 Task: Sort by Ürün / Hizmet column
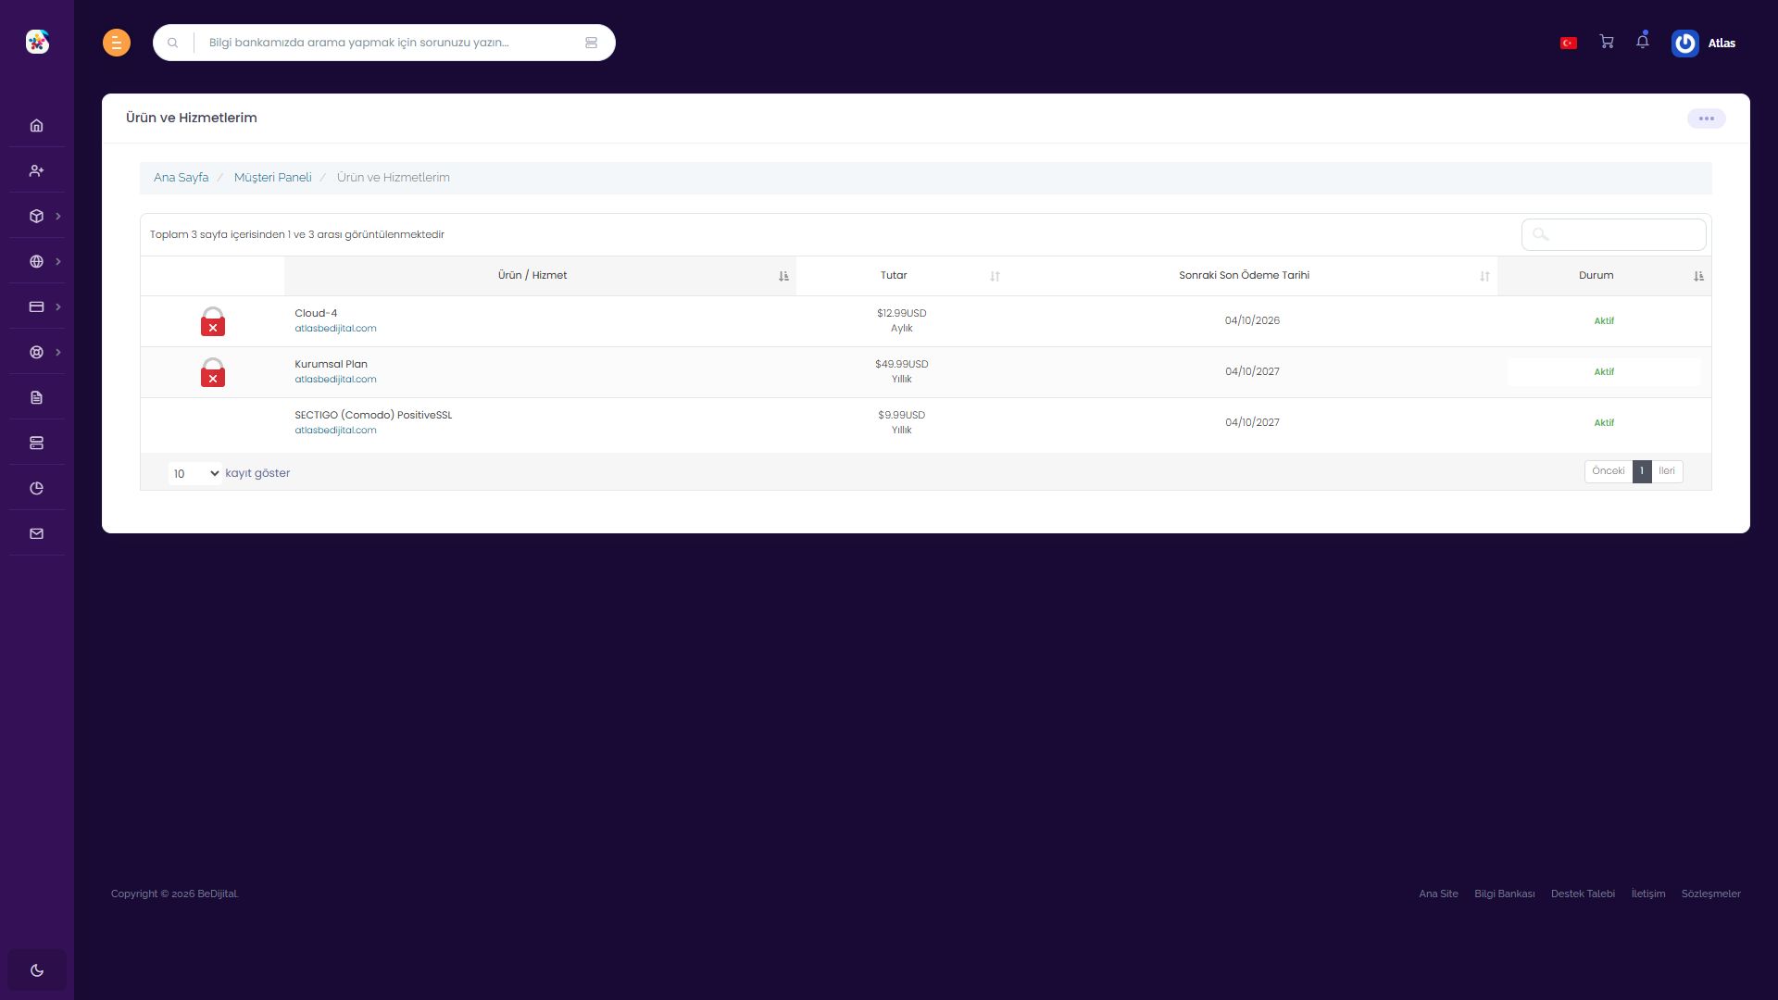tap(540, 276)
